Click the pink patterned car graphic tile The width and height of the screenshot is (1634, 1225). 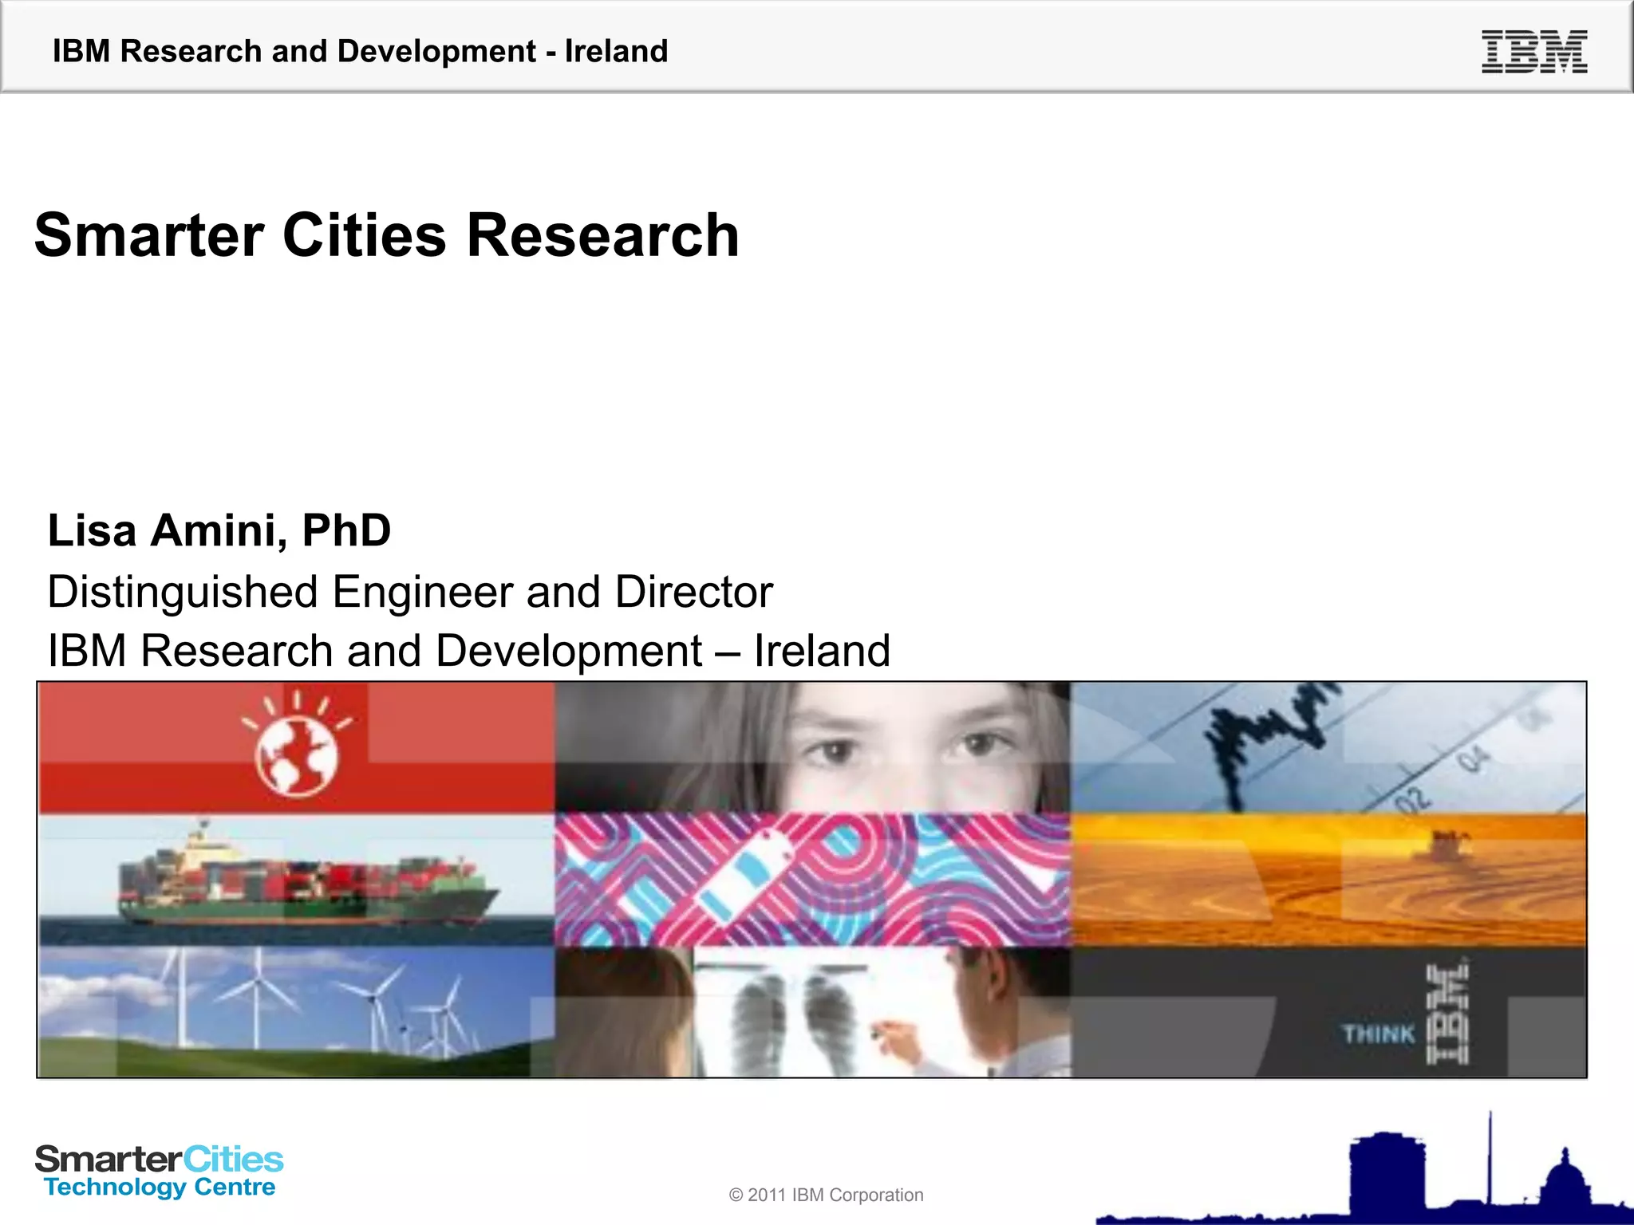(x=812, y=880)
